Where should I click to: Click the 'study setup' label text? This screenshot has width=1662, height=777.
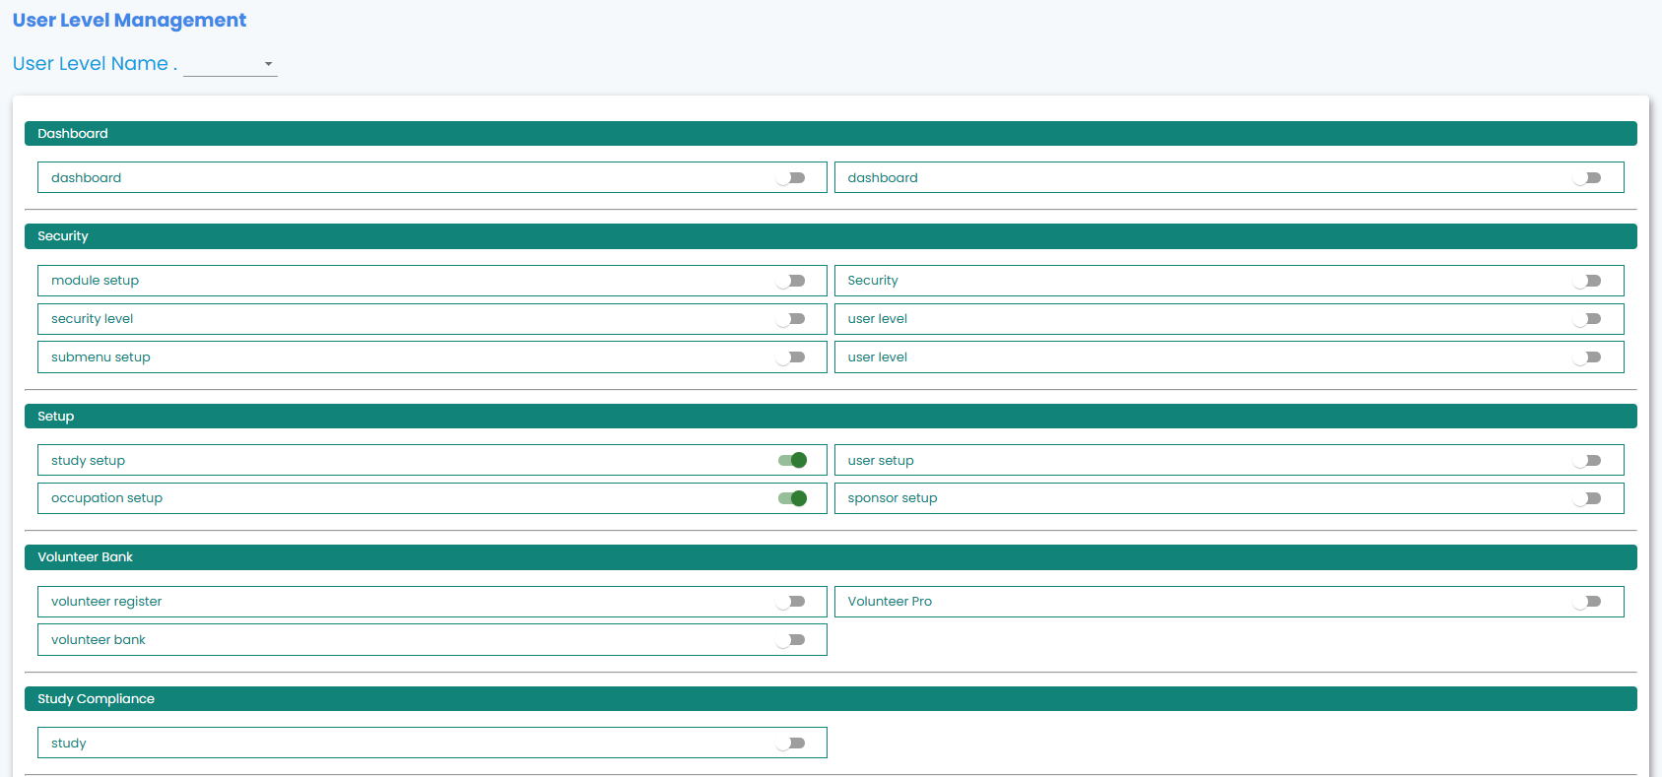click(88, 461)
